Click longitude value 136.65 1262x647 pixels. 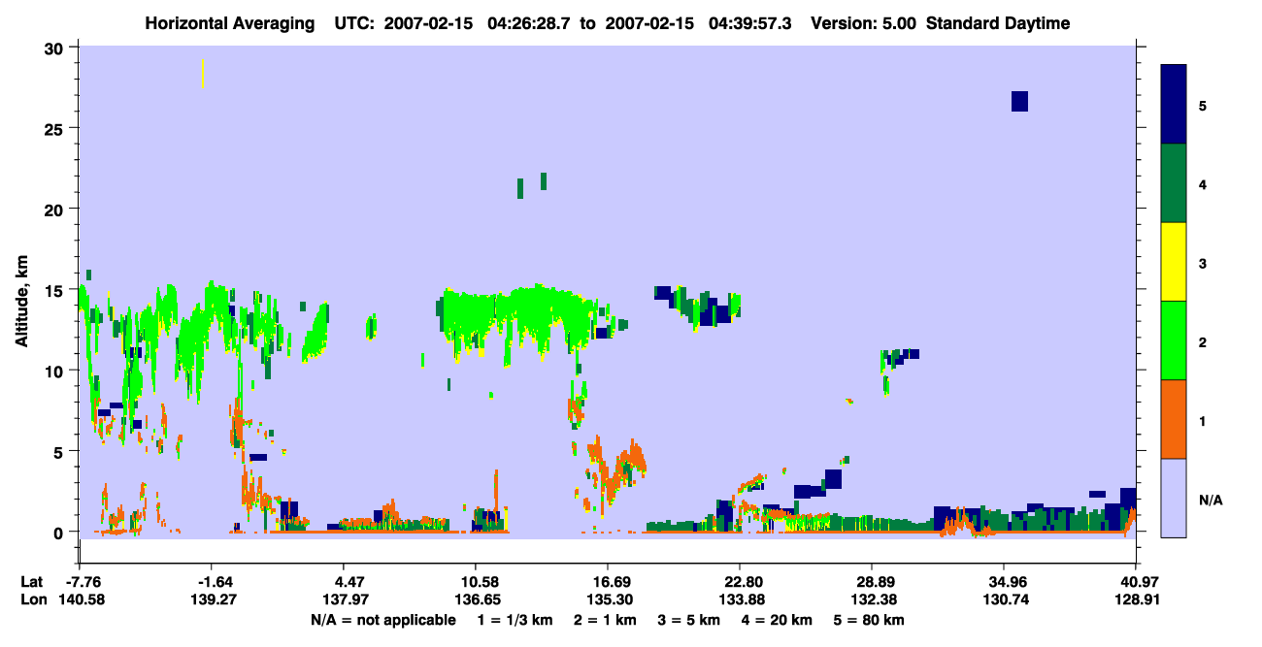tap(476, 599)
